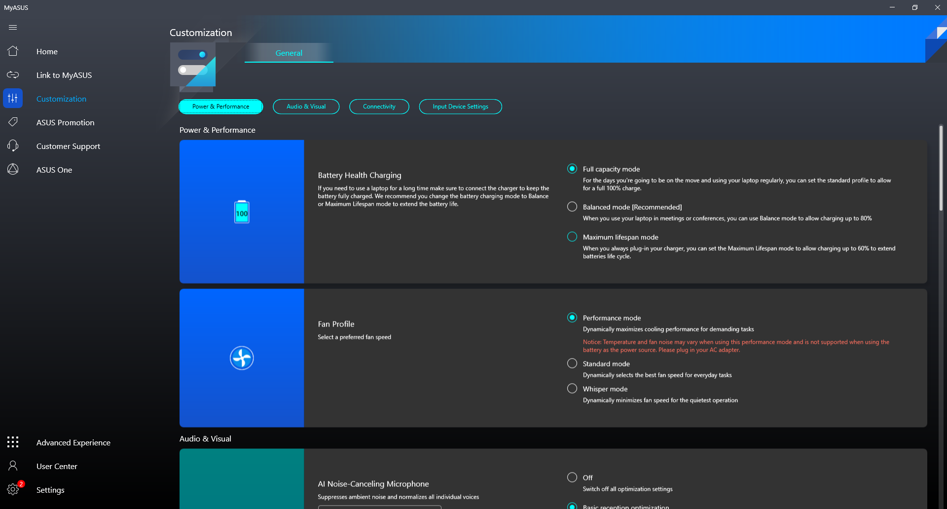The height and width of the screenshot is (509, 947).
Task: Click the vertical scrollbar thumb
Action: tap(941, 168)
